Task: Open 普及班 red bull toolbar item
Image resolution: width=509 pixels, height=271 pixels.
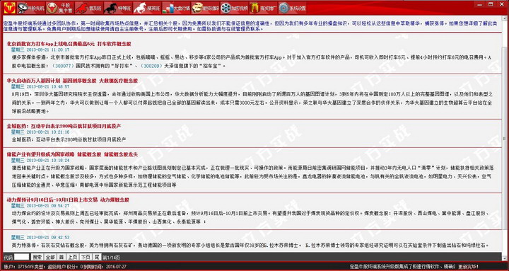Action: [88, 8]
